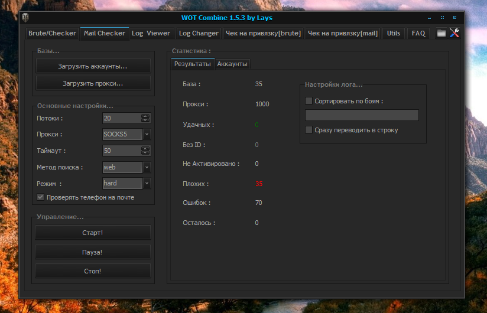487x313 pixels.
Task: Open the folder icon in tab bar
Action: pos(441,33)
